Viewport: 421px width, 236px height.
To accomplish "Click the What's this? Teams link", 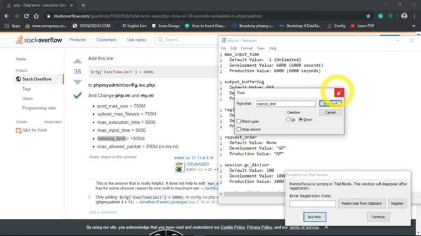I will click(x=53, y=122).
